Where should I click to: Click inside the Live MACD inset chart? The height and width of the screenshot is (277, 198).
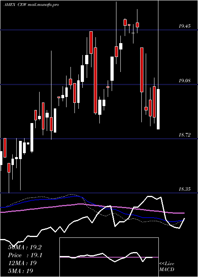coord(109,257)
